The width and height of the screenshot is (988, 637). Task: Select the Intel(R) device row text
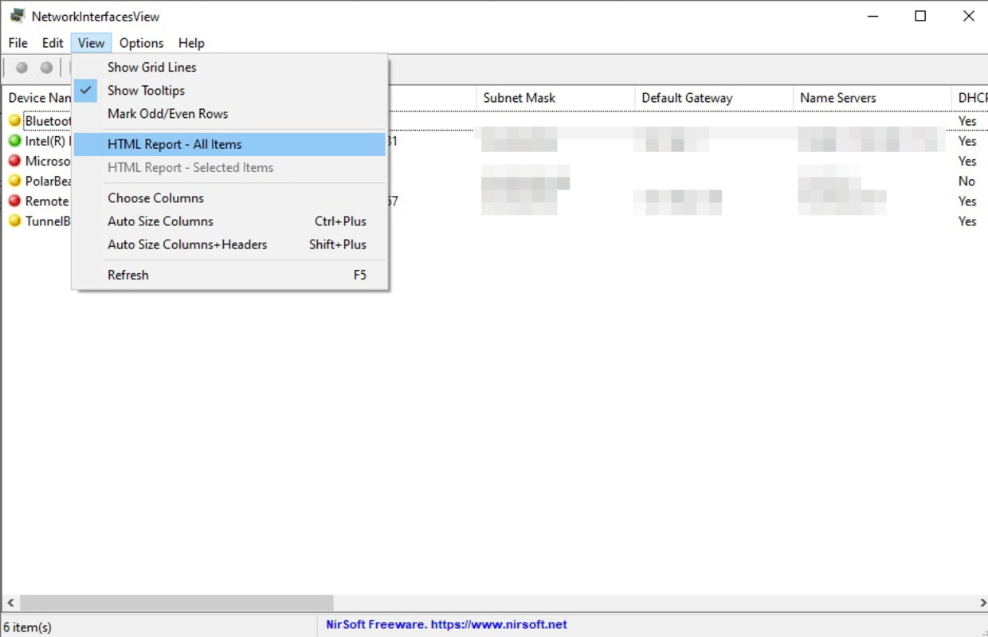pyautogui.click(x=48, y=141)
